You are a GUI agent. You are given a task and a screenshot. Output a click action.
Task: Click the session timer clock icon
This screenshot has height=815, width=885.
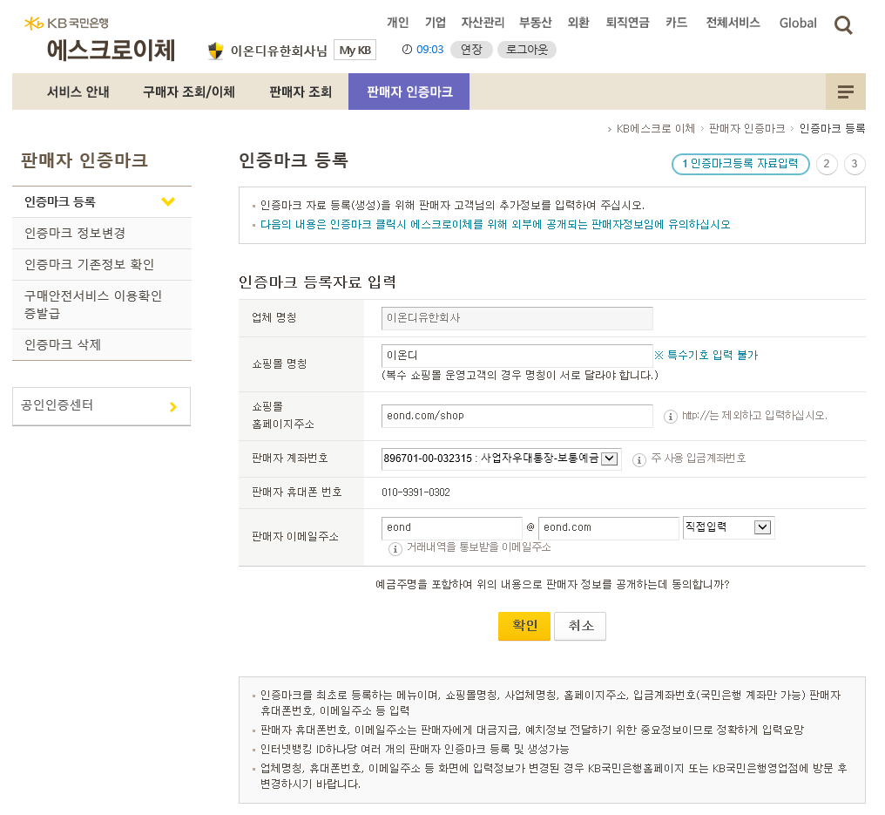407,50
